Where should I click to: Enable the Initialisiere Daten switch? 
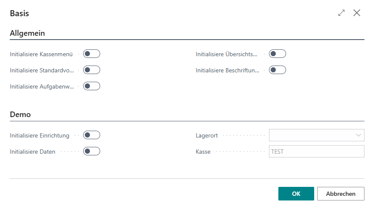pos(92,151)
